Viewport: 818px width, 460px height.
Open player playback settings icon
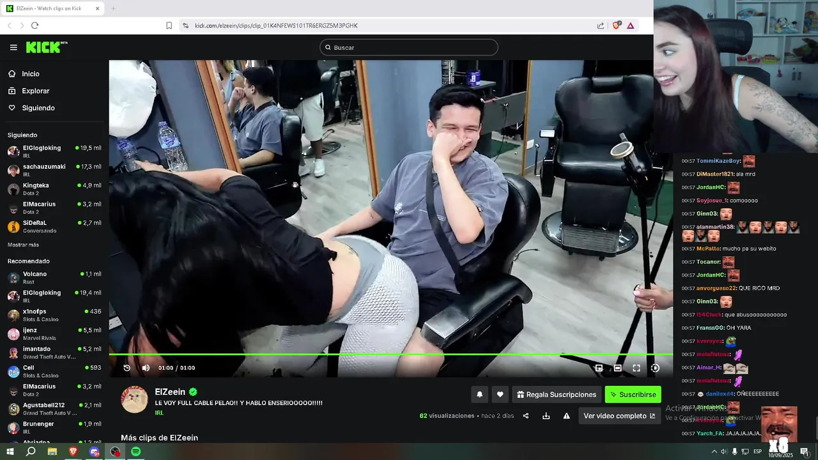655,368
